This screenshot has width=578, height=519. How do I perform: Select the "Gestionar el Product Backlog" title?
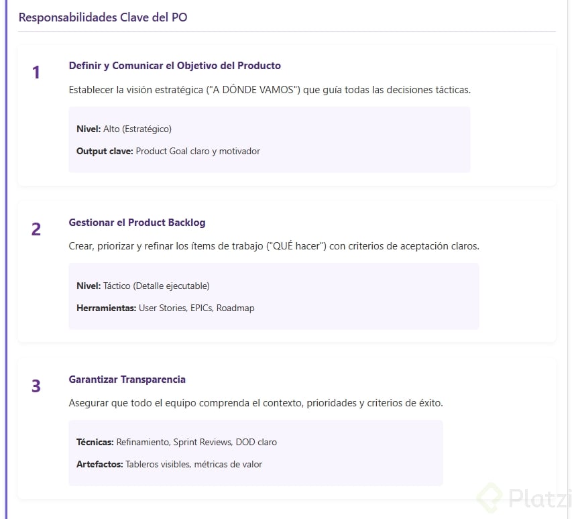coord(137,223)
